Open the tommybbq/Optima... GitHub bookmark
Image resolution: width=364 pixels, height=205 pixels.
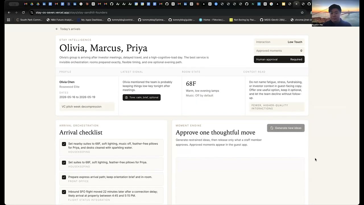[x=151, y=20]
